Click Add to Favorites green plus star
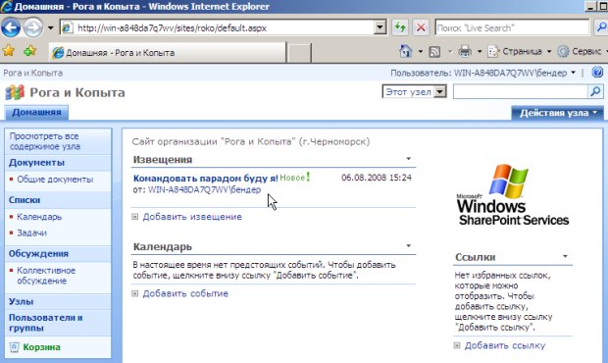Image resolution: width=608 pixels, height=363 pixels. click(29, 51)
